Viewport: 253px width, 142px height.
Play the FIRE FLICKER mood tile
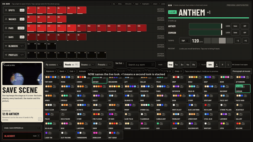(x=100, y=116)
